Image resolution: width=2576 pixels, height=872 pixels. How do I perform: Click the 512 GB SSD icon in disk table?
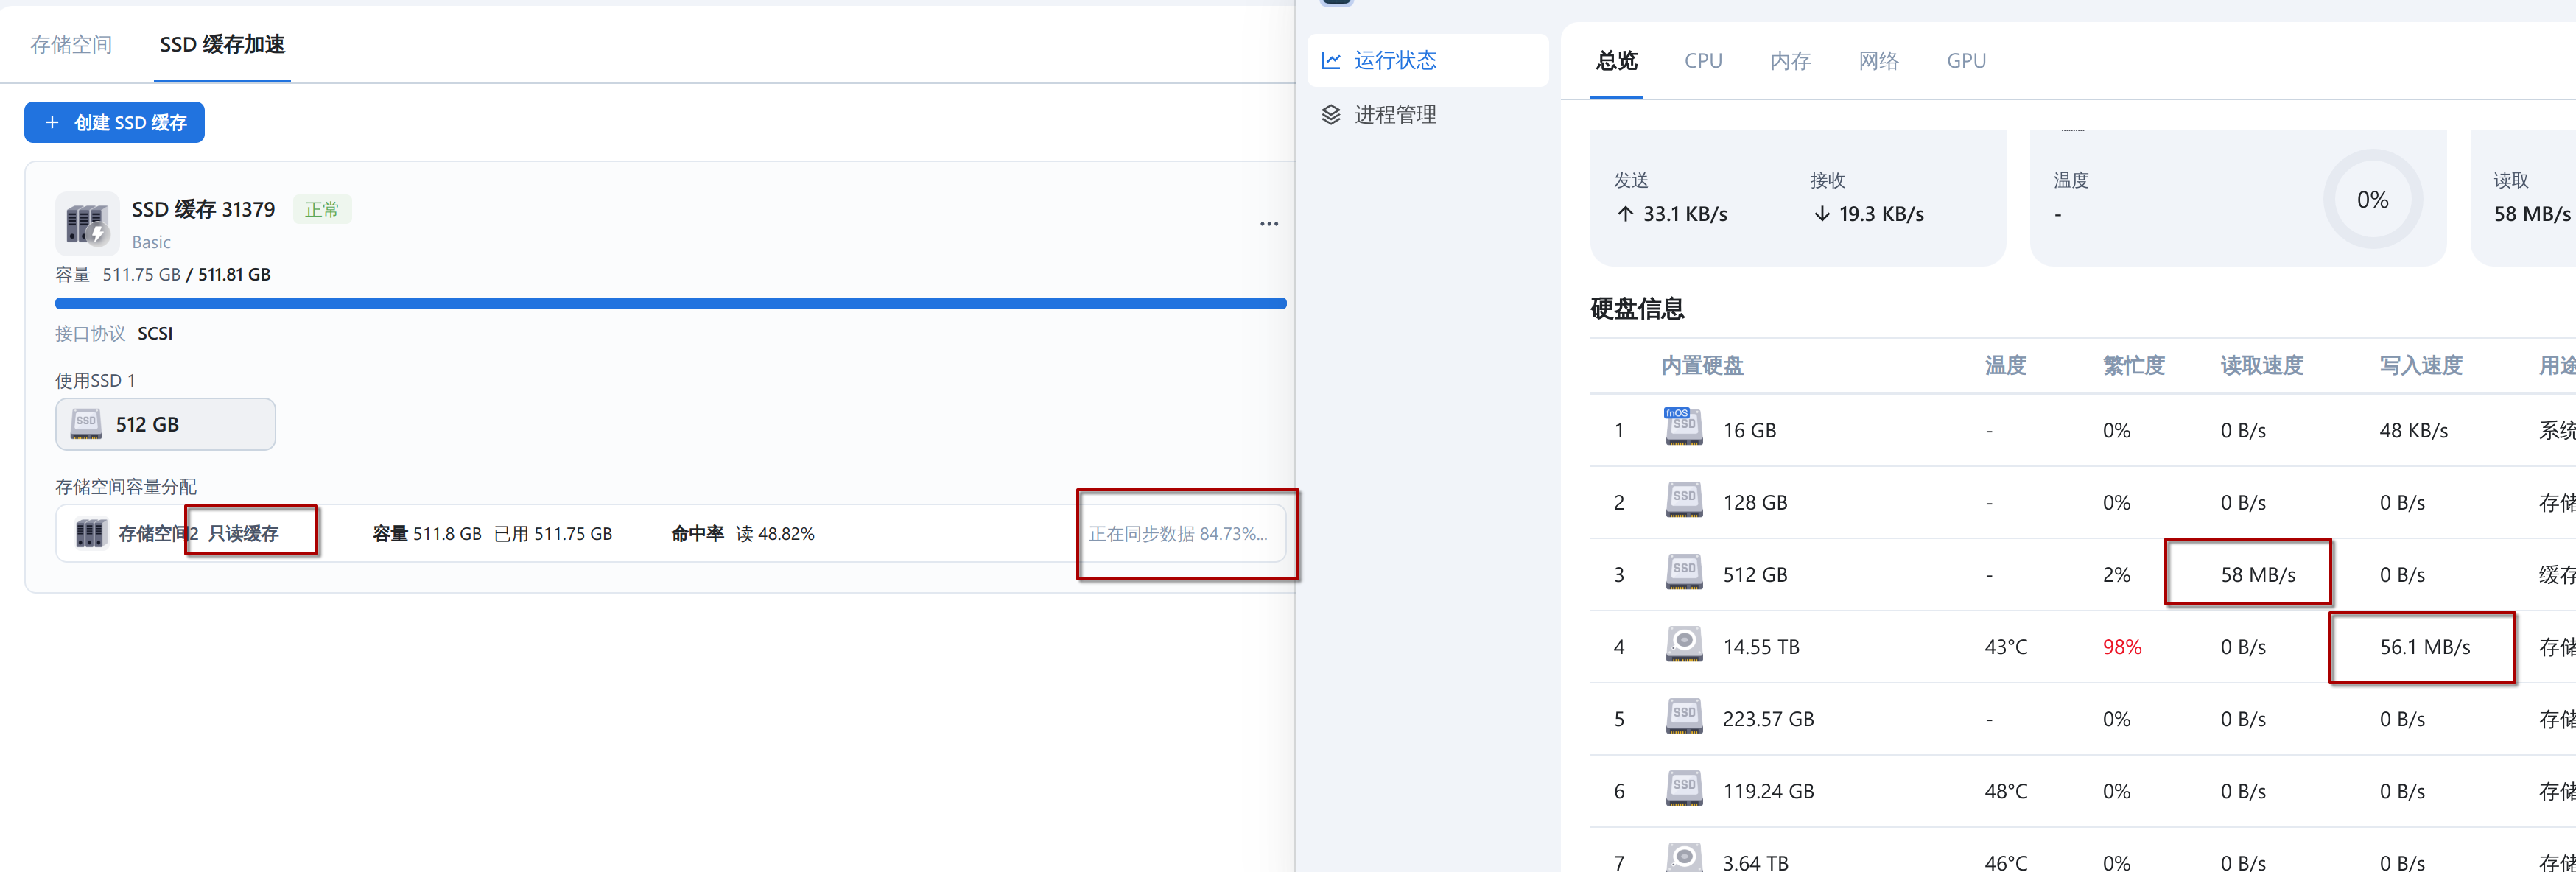[x=1684, y=572]
